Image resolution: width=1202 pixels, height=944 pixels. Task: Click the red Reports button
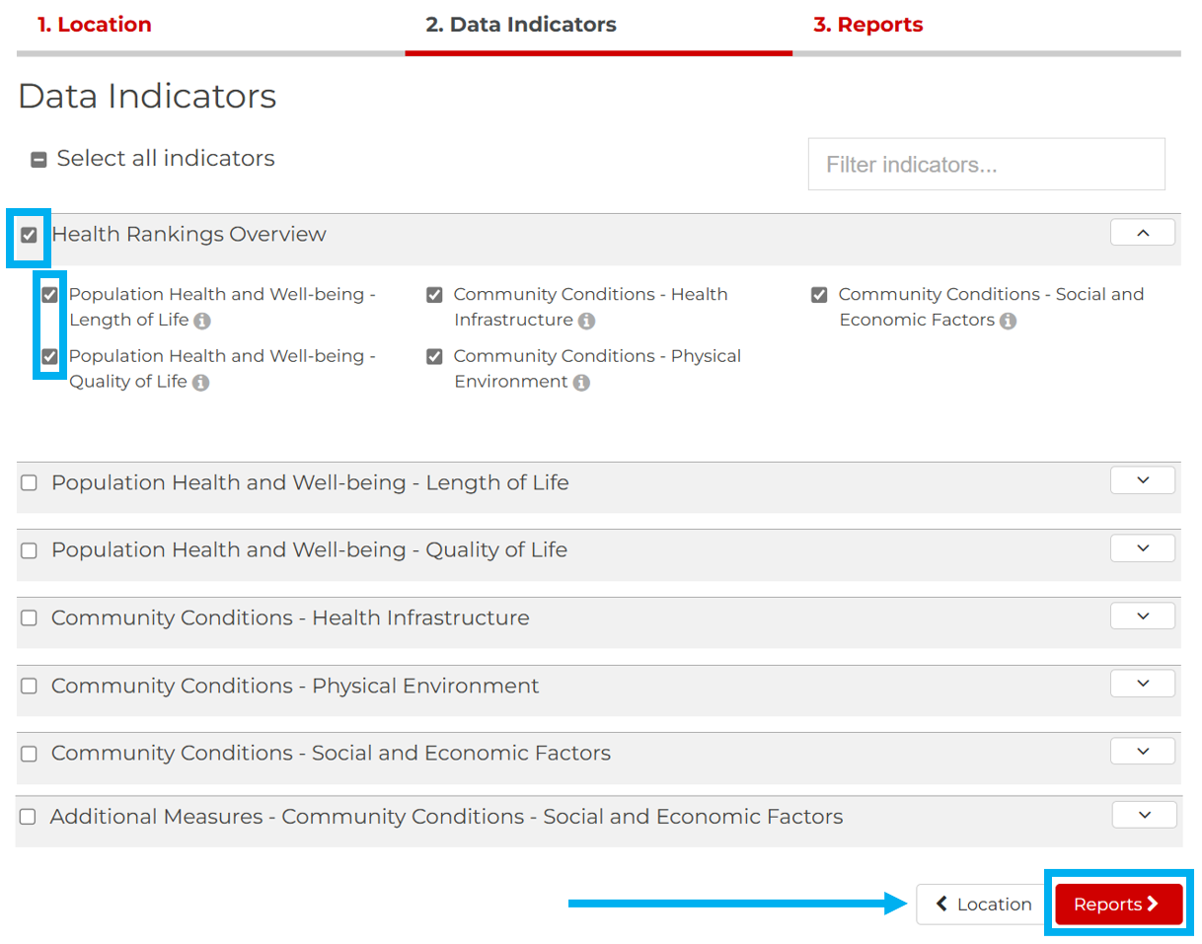[x=1118, y=905]
